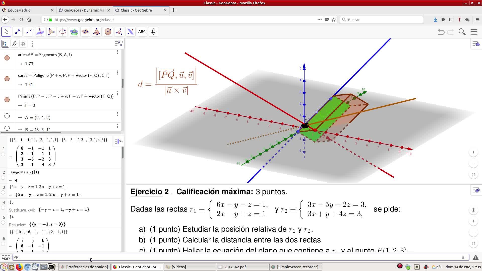
Task: Click the Undo arrow
Action: point(441,32)
